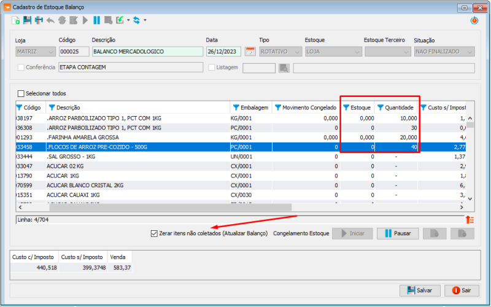Open the calendar picker next to Data
Image resolution: width=491 pixels, height=307 pixels.
[250, 52]
